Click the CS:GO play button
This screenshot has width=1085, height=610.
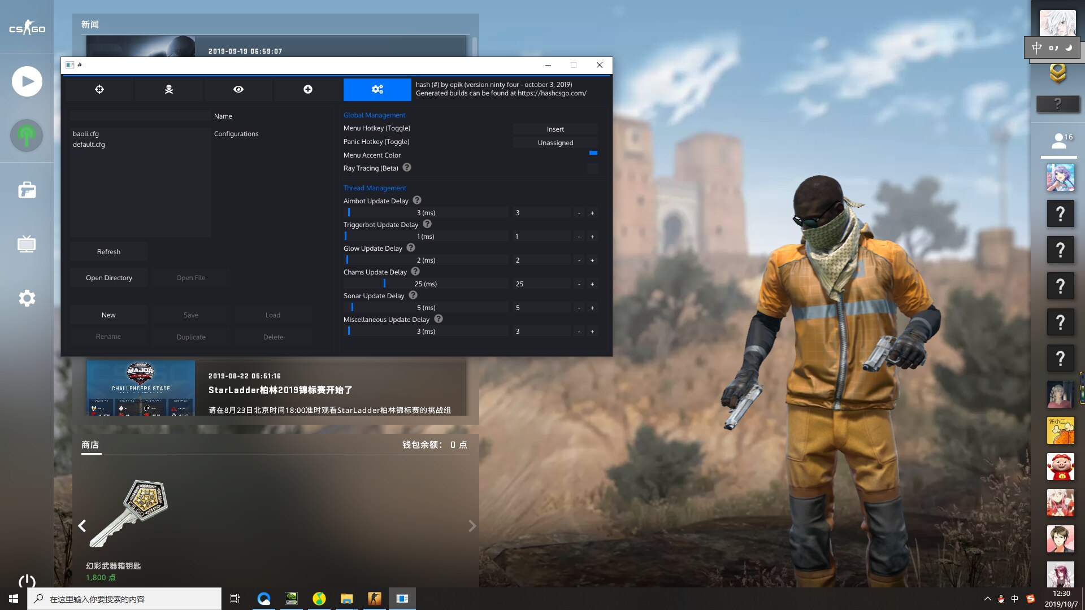point(27,81)
